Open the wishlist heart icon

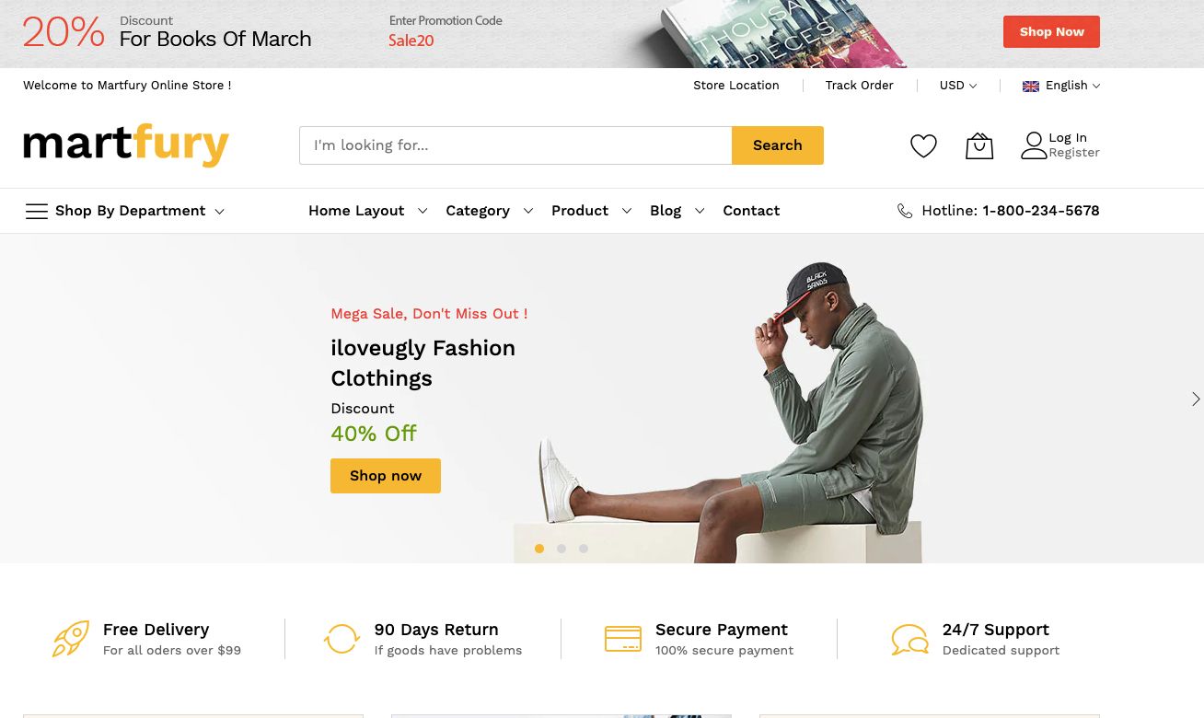click(923, 145)
